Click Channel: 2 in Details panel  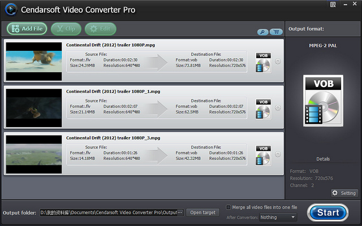click(302, 185)
